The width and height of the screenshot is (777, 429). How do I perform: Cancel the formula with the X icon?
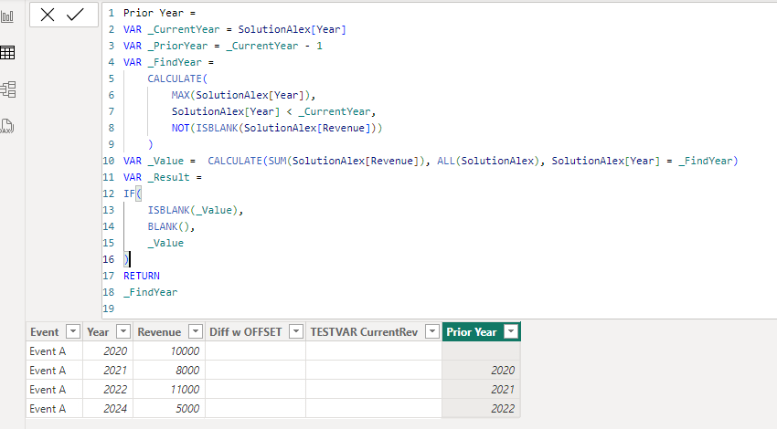coord(48,15)
